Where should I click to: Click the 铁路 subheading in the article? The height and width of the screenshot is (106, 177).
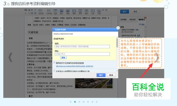tap(31, 38)
